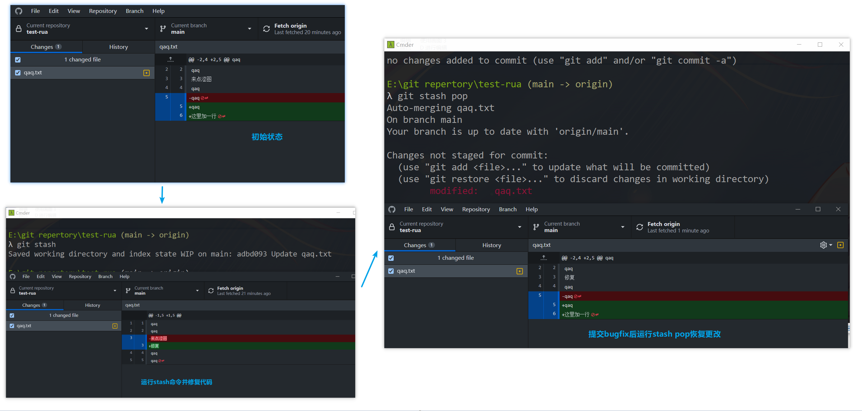Switch to the History tab in the right window
Screen dimensions: 862x411
pyautogui.click(x=491, y=245)
